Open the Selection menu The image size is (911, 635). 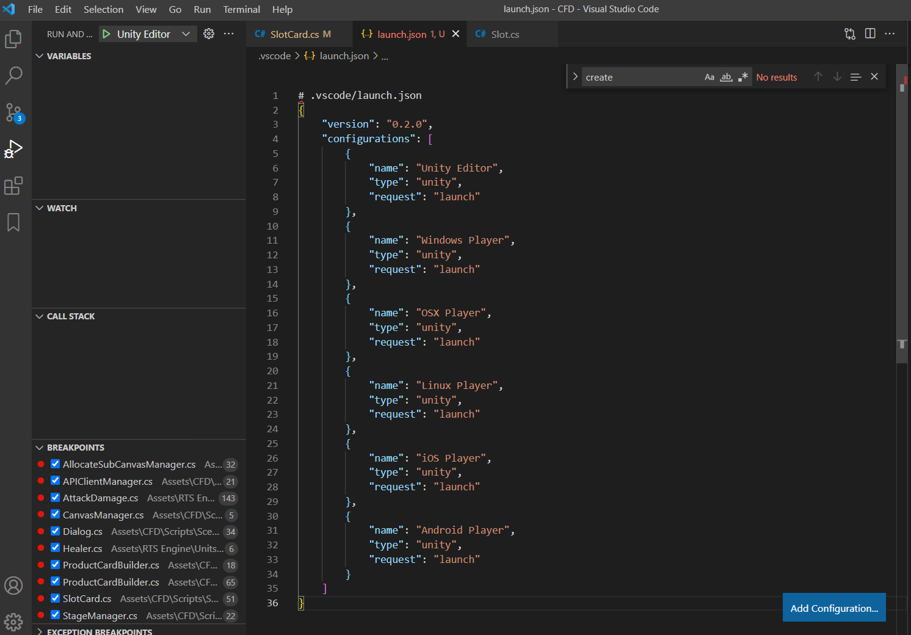103,9
